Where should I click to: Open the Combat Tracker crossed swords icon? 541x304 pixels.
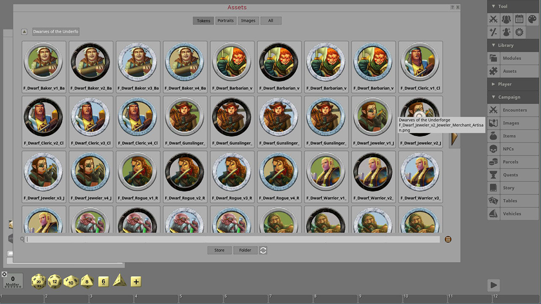tap(493, 19)
